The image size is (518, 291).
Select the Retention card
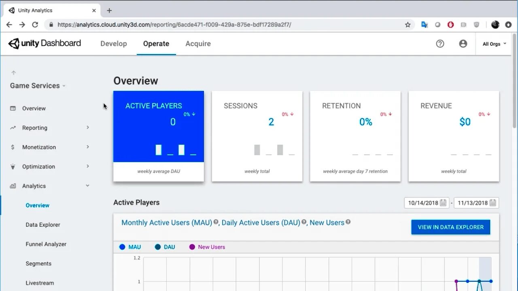[x=355, y=136]
